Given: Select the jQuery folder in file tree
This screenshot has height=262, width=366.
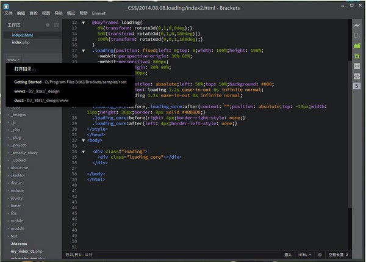Looking at the screenshot, I should [16, 198].
